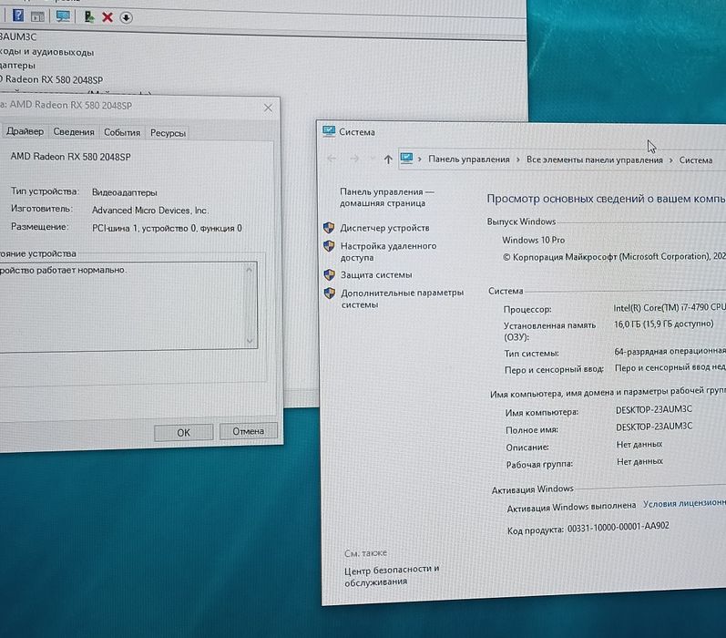Screen dimensions: 726x638
Task: Open the События tab
Action: 122,132
